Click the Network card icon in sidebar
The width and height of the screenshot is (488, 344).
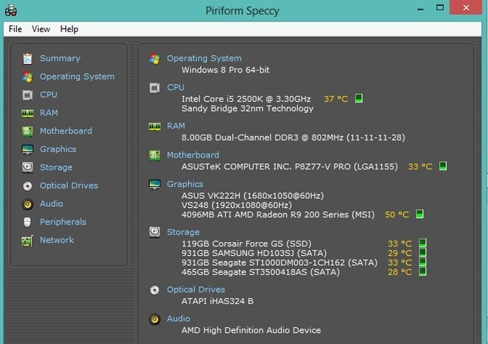click(27, 241)
